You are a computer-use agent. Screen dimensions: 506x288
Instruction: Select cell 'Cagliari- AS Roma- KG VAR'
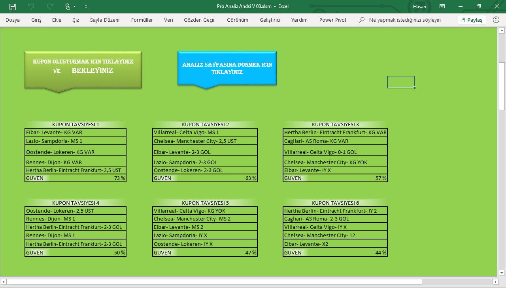(335, 141)
